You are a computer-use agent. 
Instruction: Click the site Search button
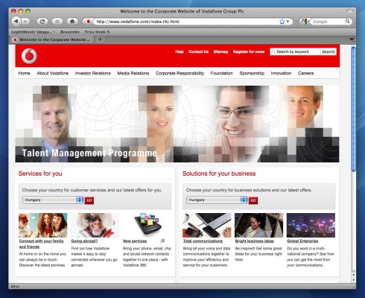[328, 51]
